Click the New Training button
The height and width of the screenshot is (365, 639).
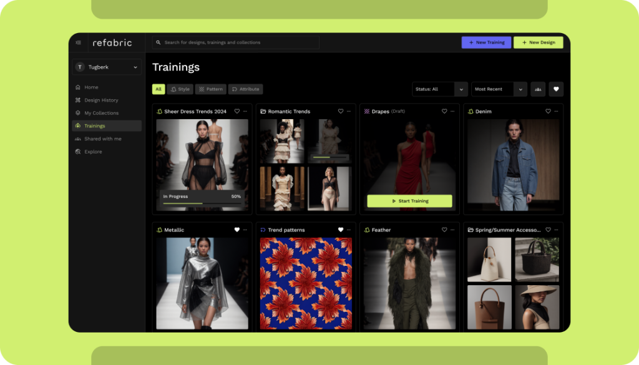[x=486, y=42]
